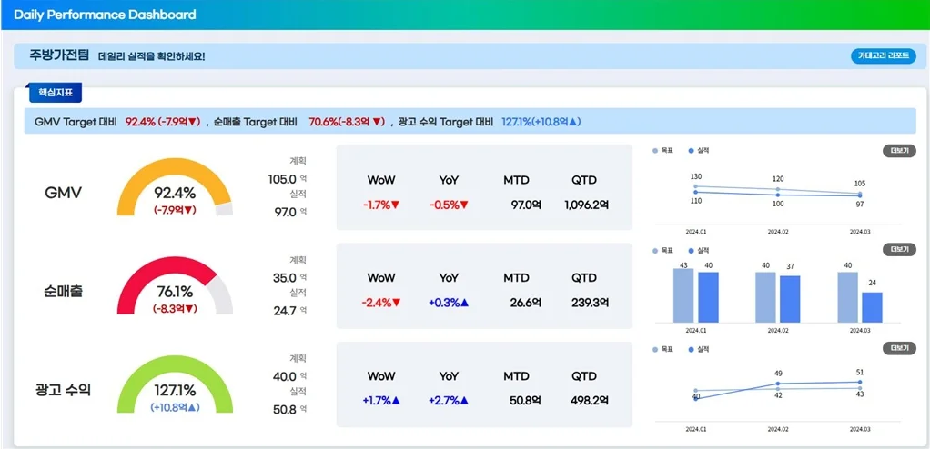Open the 카테고리 리포트 report button
This screenshot has width=930, height=449.
coord(884,56)
